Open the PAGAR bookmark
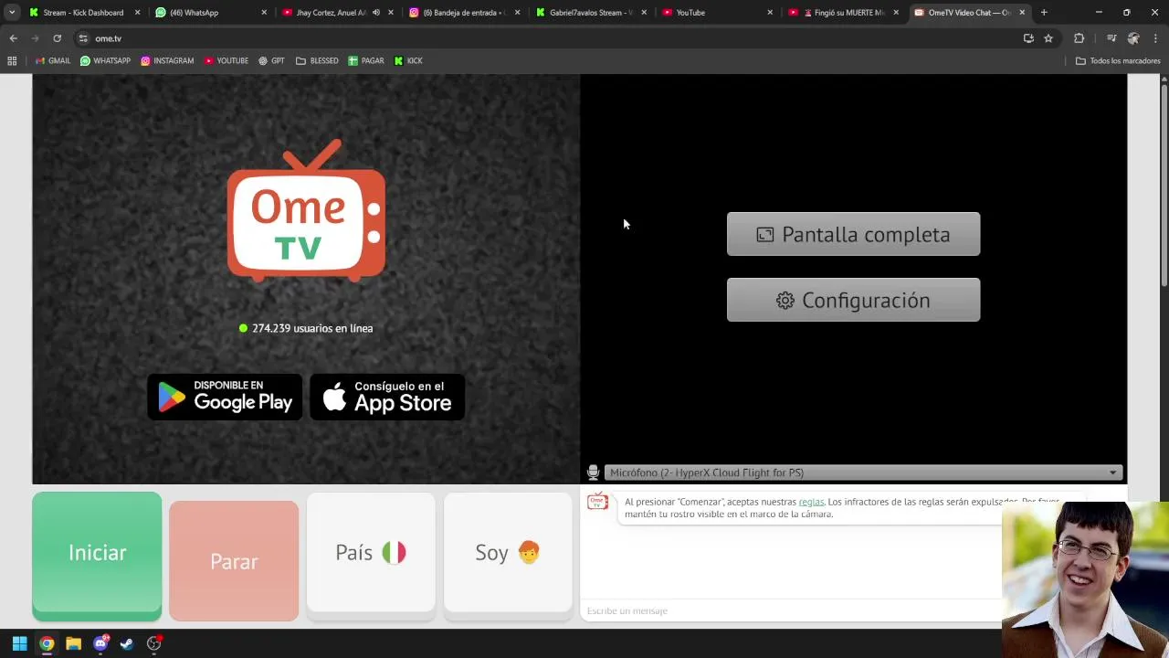 point(366,60)
